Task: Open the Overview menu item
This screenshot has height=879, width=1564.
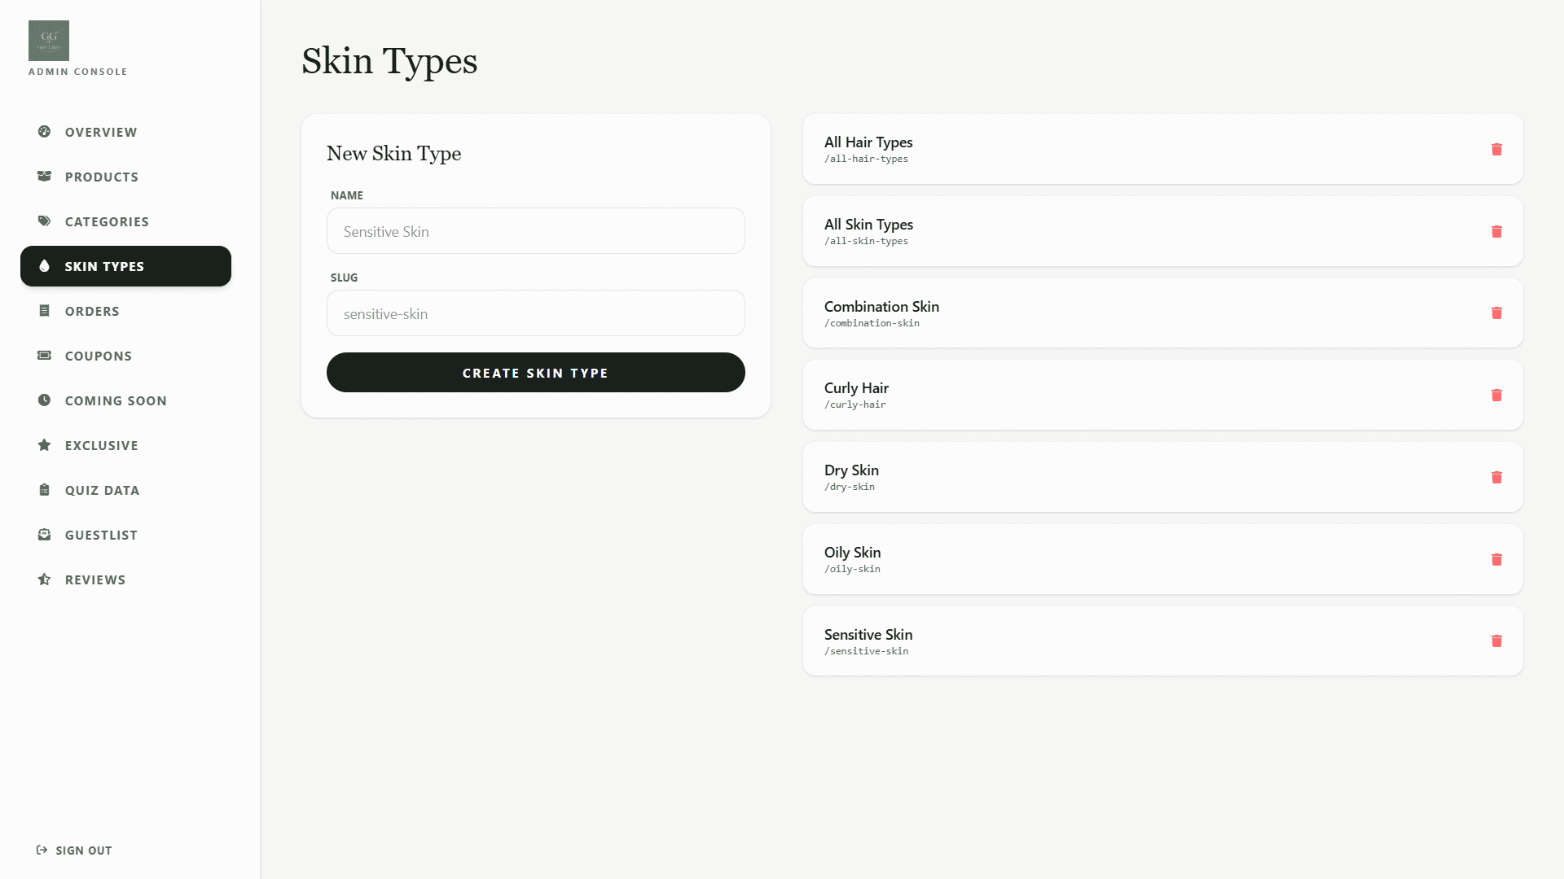Action: point(125,132)
